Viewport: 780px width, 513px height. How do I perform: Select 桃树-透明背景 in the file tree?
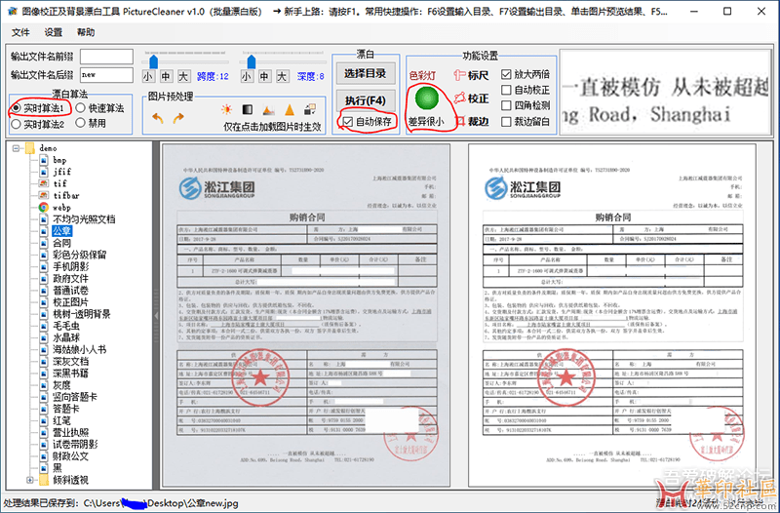(x=82, y=314)
